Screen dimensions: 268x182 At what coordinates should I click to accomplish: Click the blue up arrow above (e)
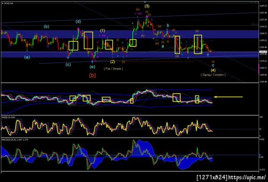click(x=92, y=62)
